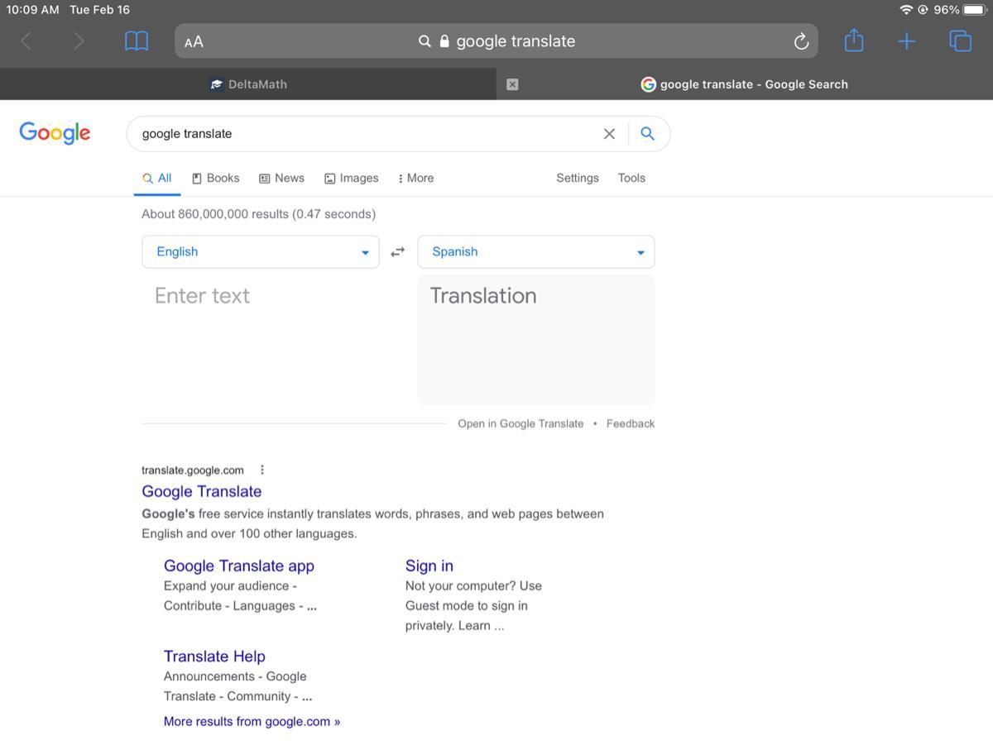Open the Sign in sitelink
This screenshot has width=993, height=745.
[429, 566]
